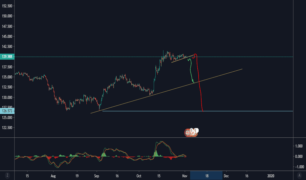Select the short trend line under recent highs
Viewport: 306px width, 180px height.
coord(183,59)
